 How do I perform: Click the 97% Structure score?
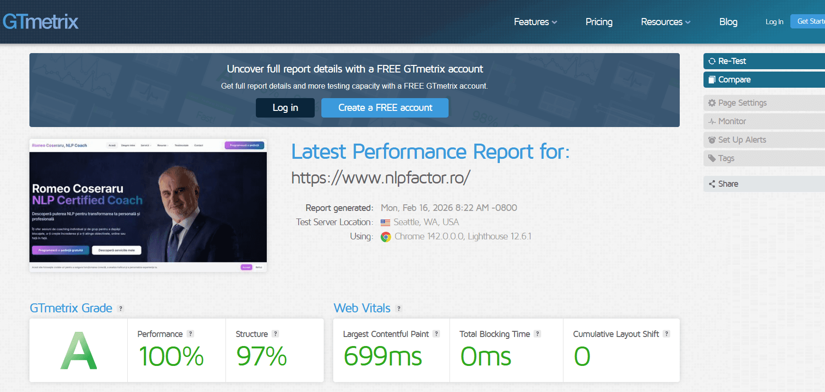[262, 356]
